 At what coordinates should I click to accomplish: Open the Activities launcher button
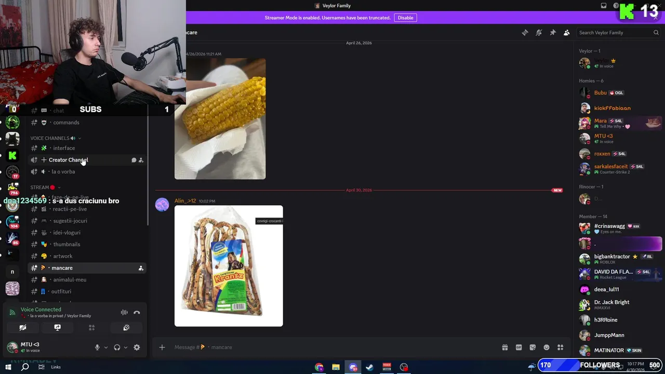tap(91, 328)
